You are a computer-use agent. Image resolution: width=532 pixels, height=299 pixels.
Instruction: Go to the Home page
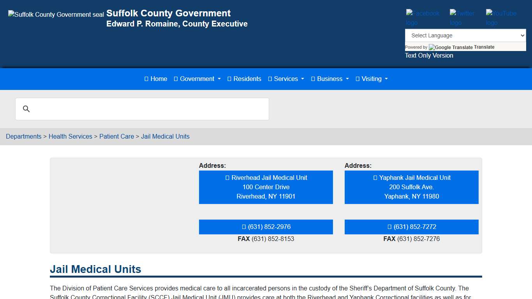tap(156, 79)
